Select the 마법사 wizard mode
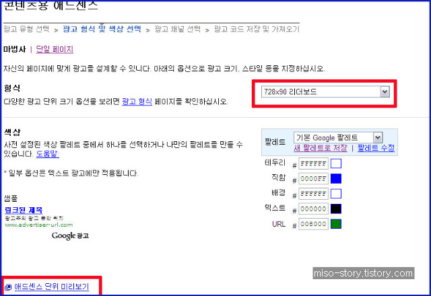 15,49
